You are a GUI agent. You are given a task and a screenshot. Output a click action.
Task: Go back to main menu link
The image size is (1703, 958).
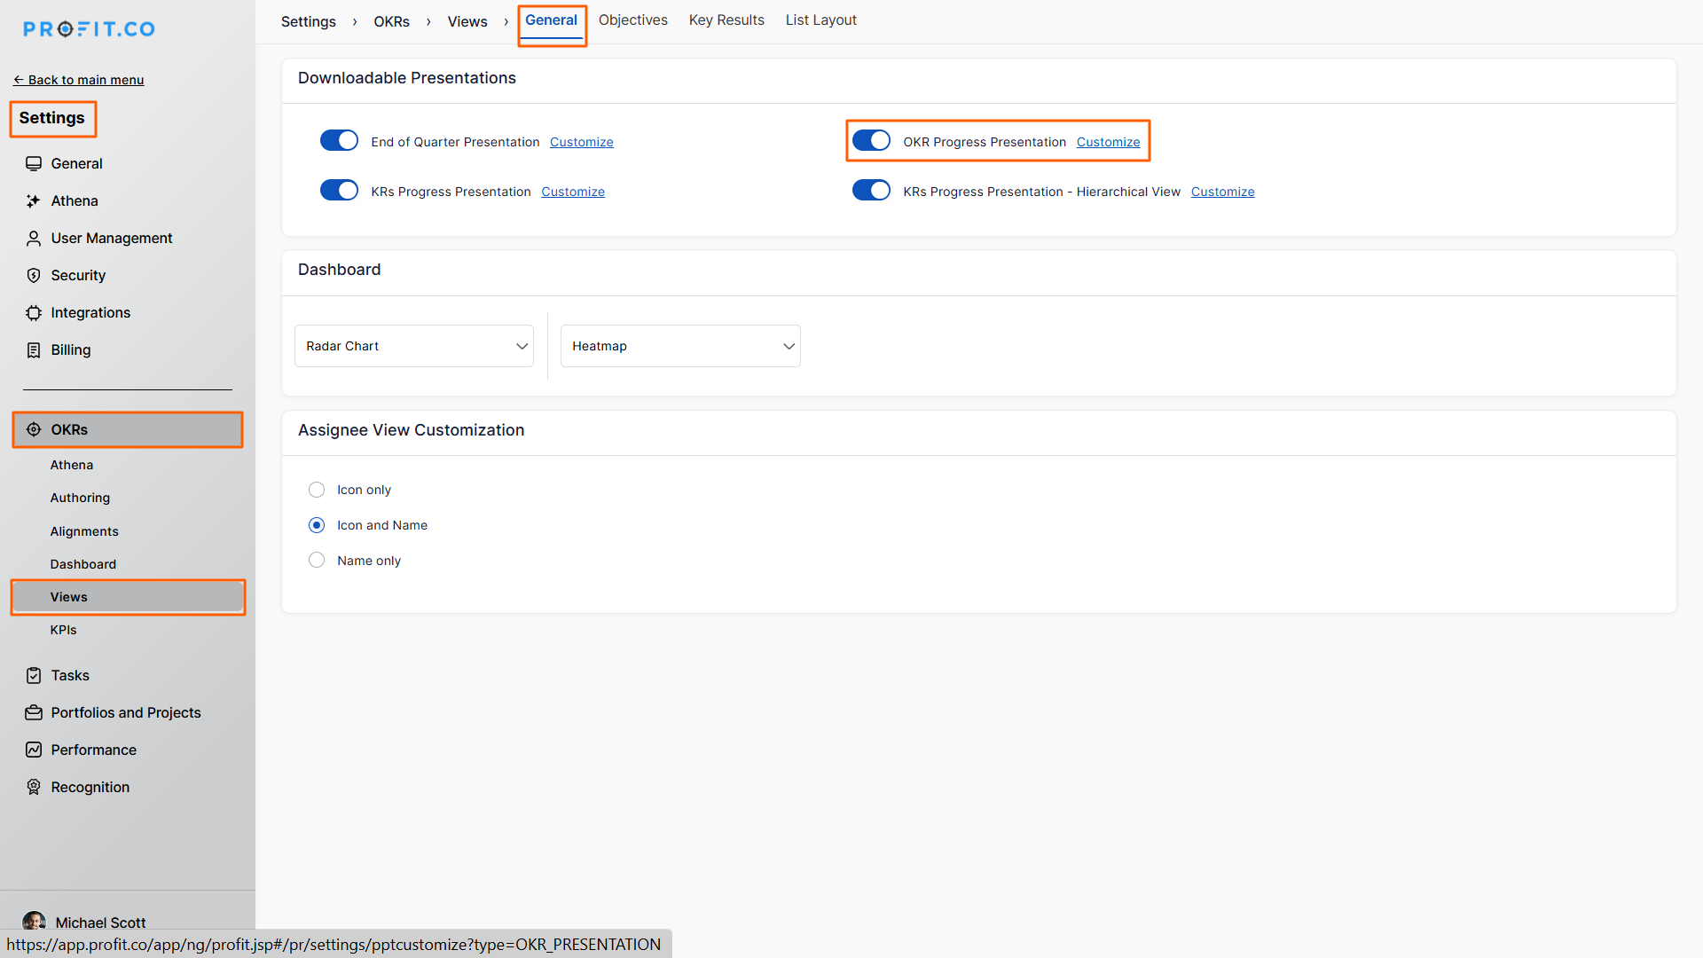(x=79, y=80)
